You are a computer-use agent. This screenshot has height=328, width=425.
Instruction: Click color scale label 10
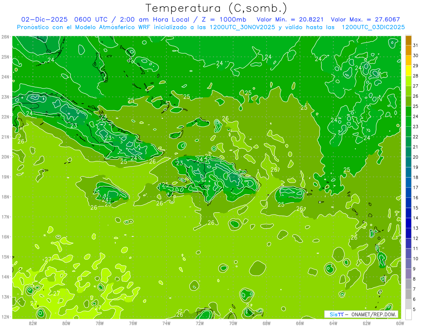pyautogui.click(x=415, y=259)
